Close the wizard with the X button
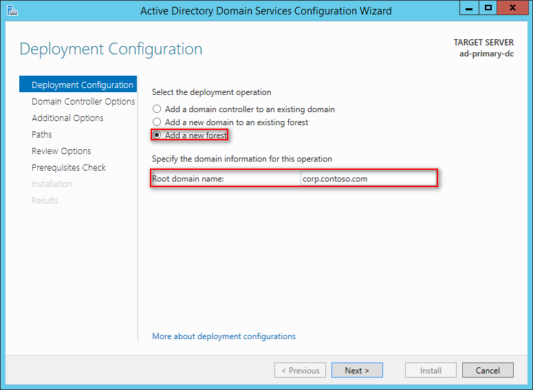 pos(512,8)
